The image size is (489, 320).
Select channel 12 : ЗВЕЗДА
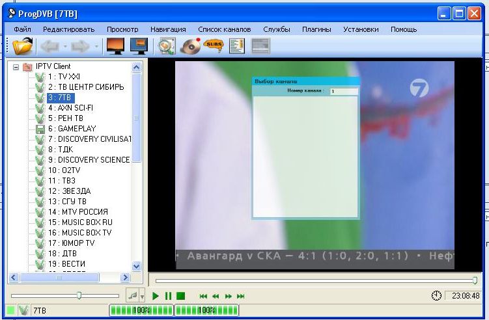(x=69, y=191)
